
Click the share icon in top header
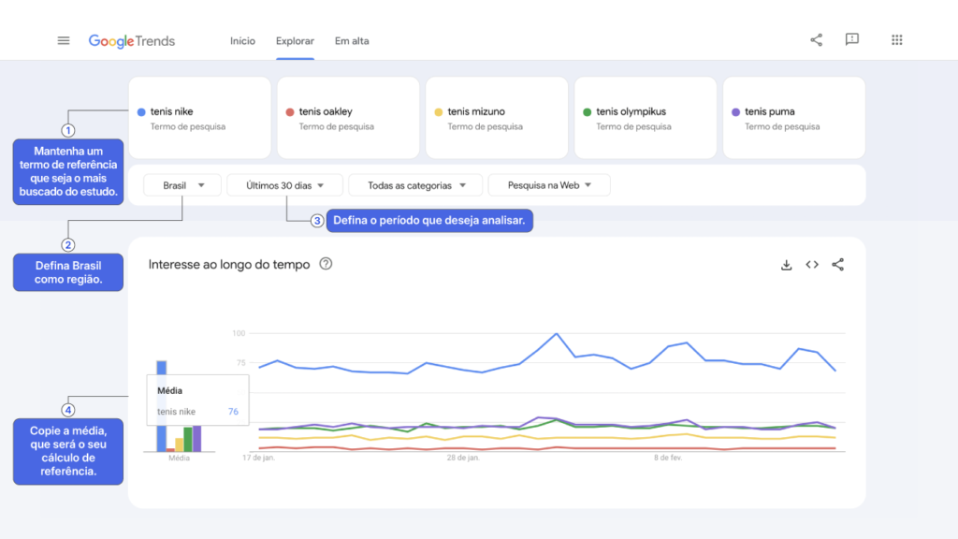point(816,40)
